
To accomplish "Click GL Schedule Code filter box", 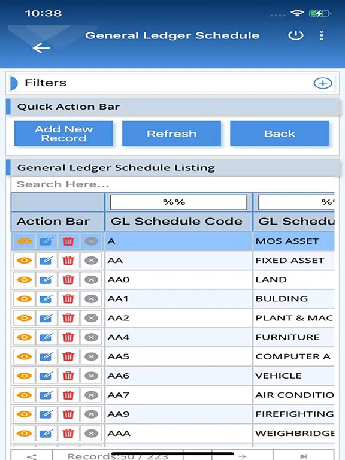I will tap(178, 202).
